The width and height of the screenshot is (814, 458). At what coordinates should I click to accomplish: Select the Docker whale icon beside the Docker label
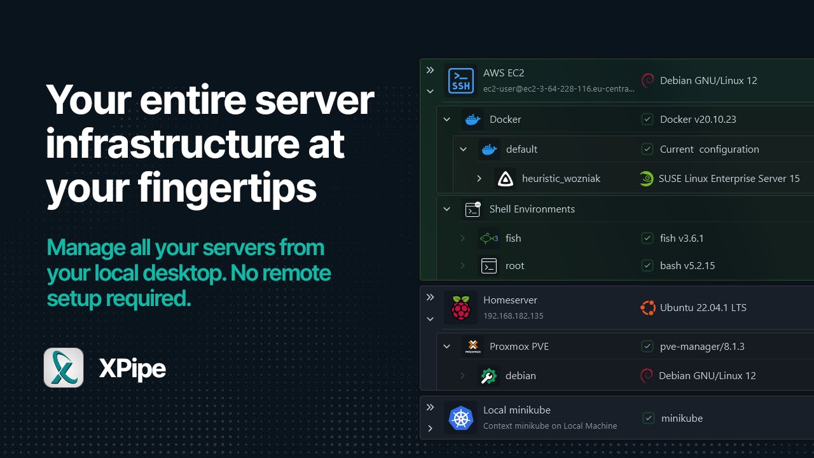pos(473,119)
